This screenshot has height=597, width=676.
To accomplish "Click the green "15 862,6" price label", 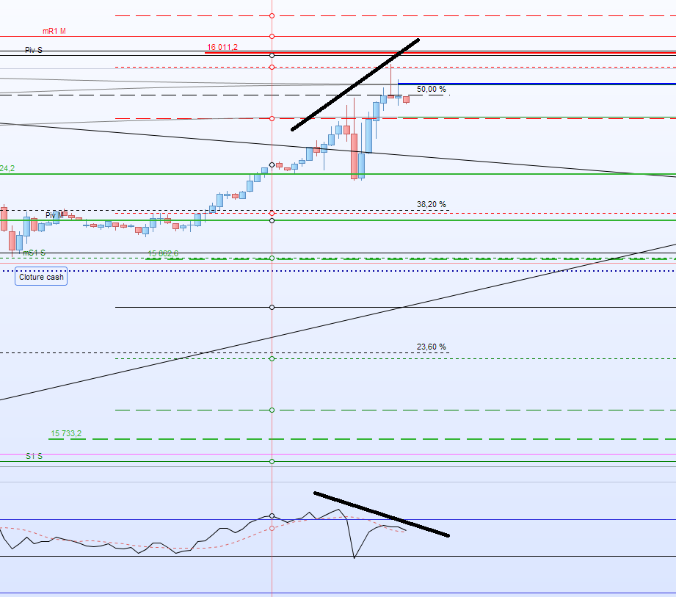I will click(x=163, y=253).
